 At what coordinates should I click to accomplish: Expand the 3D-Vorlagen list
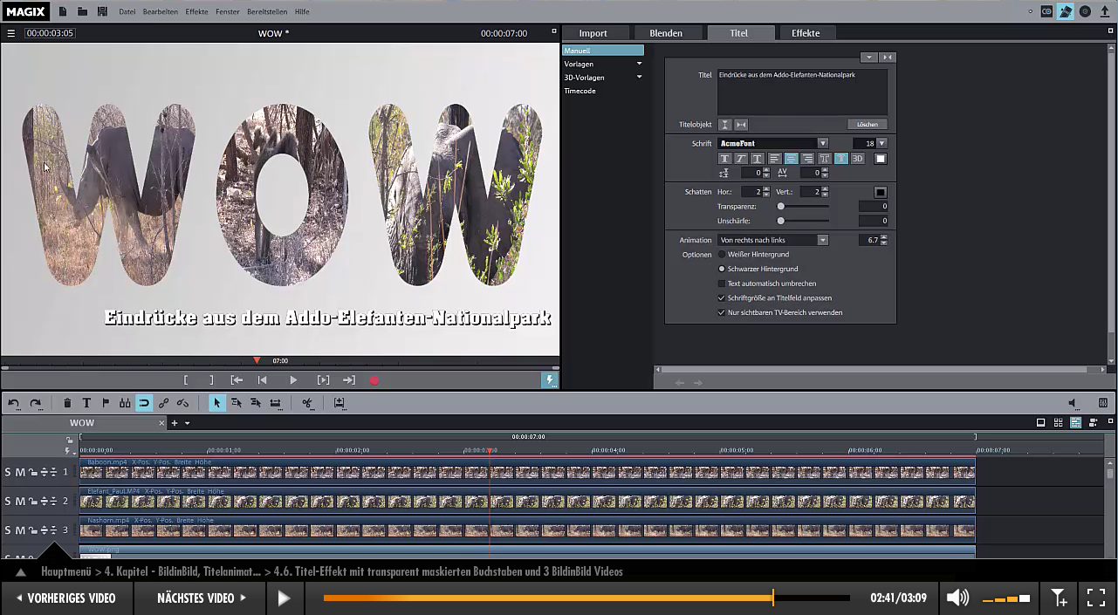639,78
